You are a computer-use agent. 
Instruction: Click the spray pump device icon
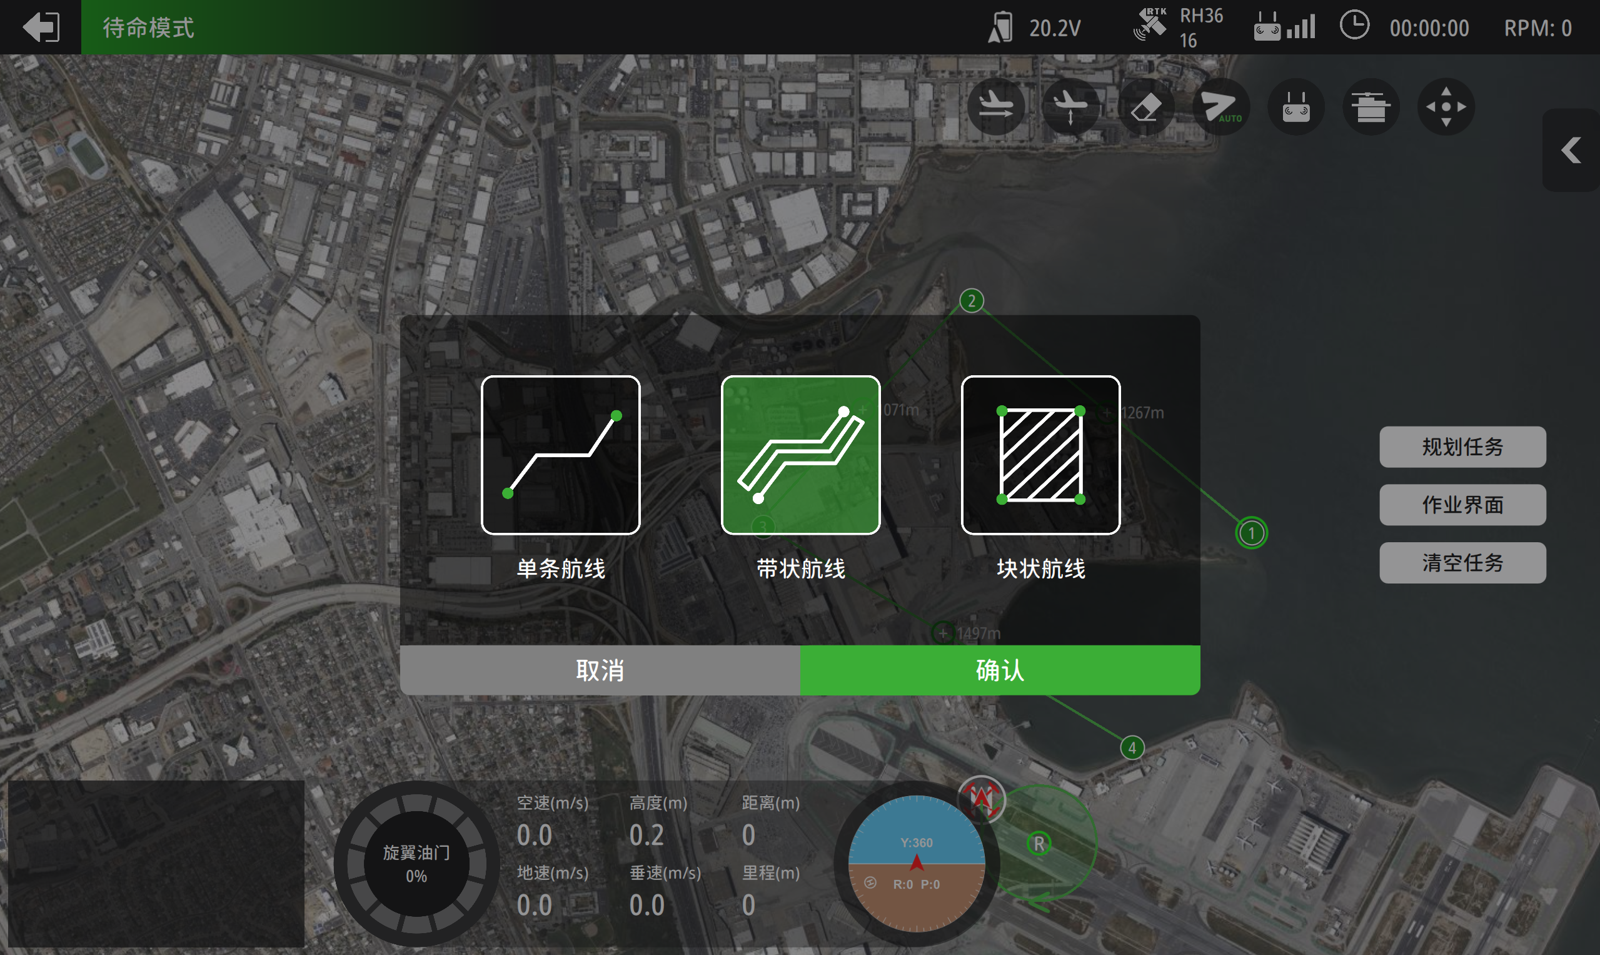[1371, 107]
